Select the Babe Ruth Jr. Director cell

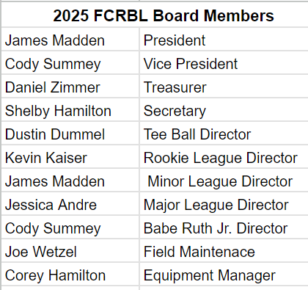pos(224,228)
